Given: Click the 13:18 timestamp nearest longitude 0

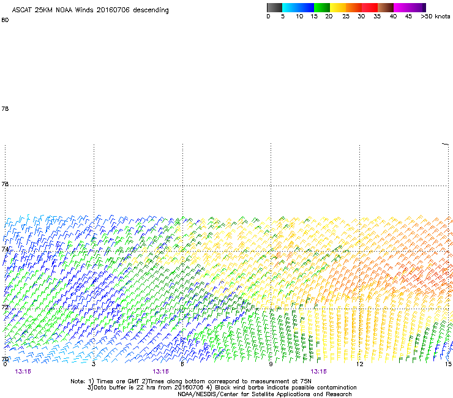Looking at the screenshot, I should click(23, 372).
